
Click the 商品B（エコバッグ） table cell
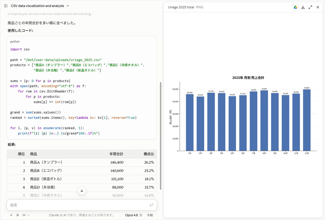coord(46,171)
